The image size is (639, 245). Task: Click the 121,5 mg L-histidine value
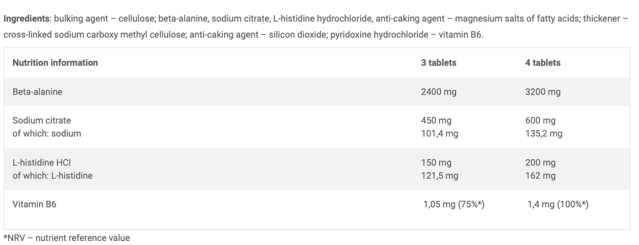(x=440, y=176)
